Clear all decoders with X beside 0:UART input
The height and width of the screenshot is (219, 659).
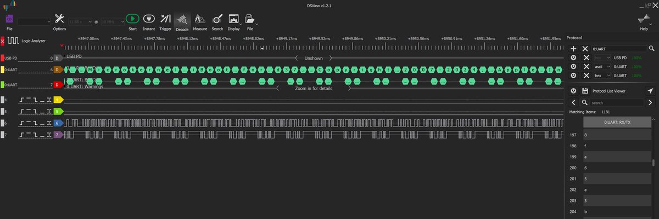[586, 49]
